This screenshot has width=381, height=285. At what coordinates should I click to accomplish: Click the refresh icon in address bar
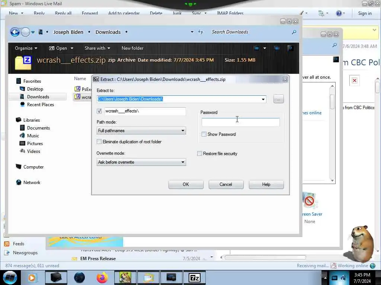(x=201, y=32)
